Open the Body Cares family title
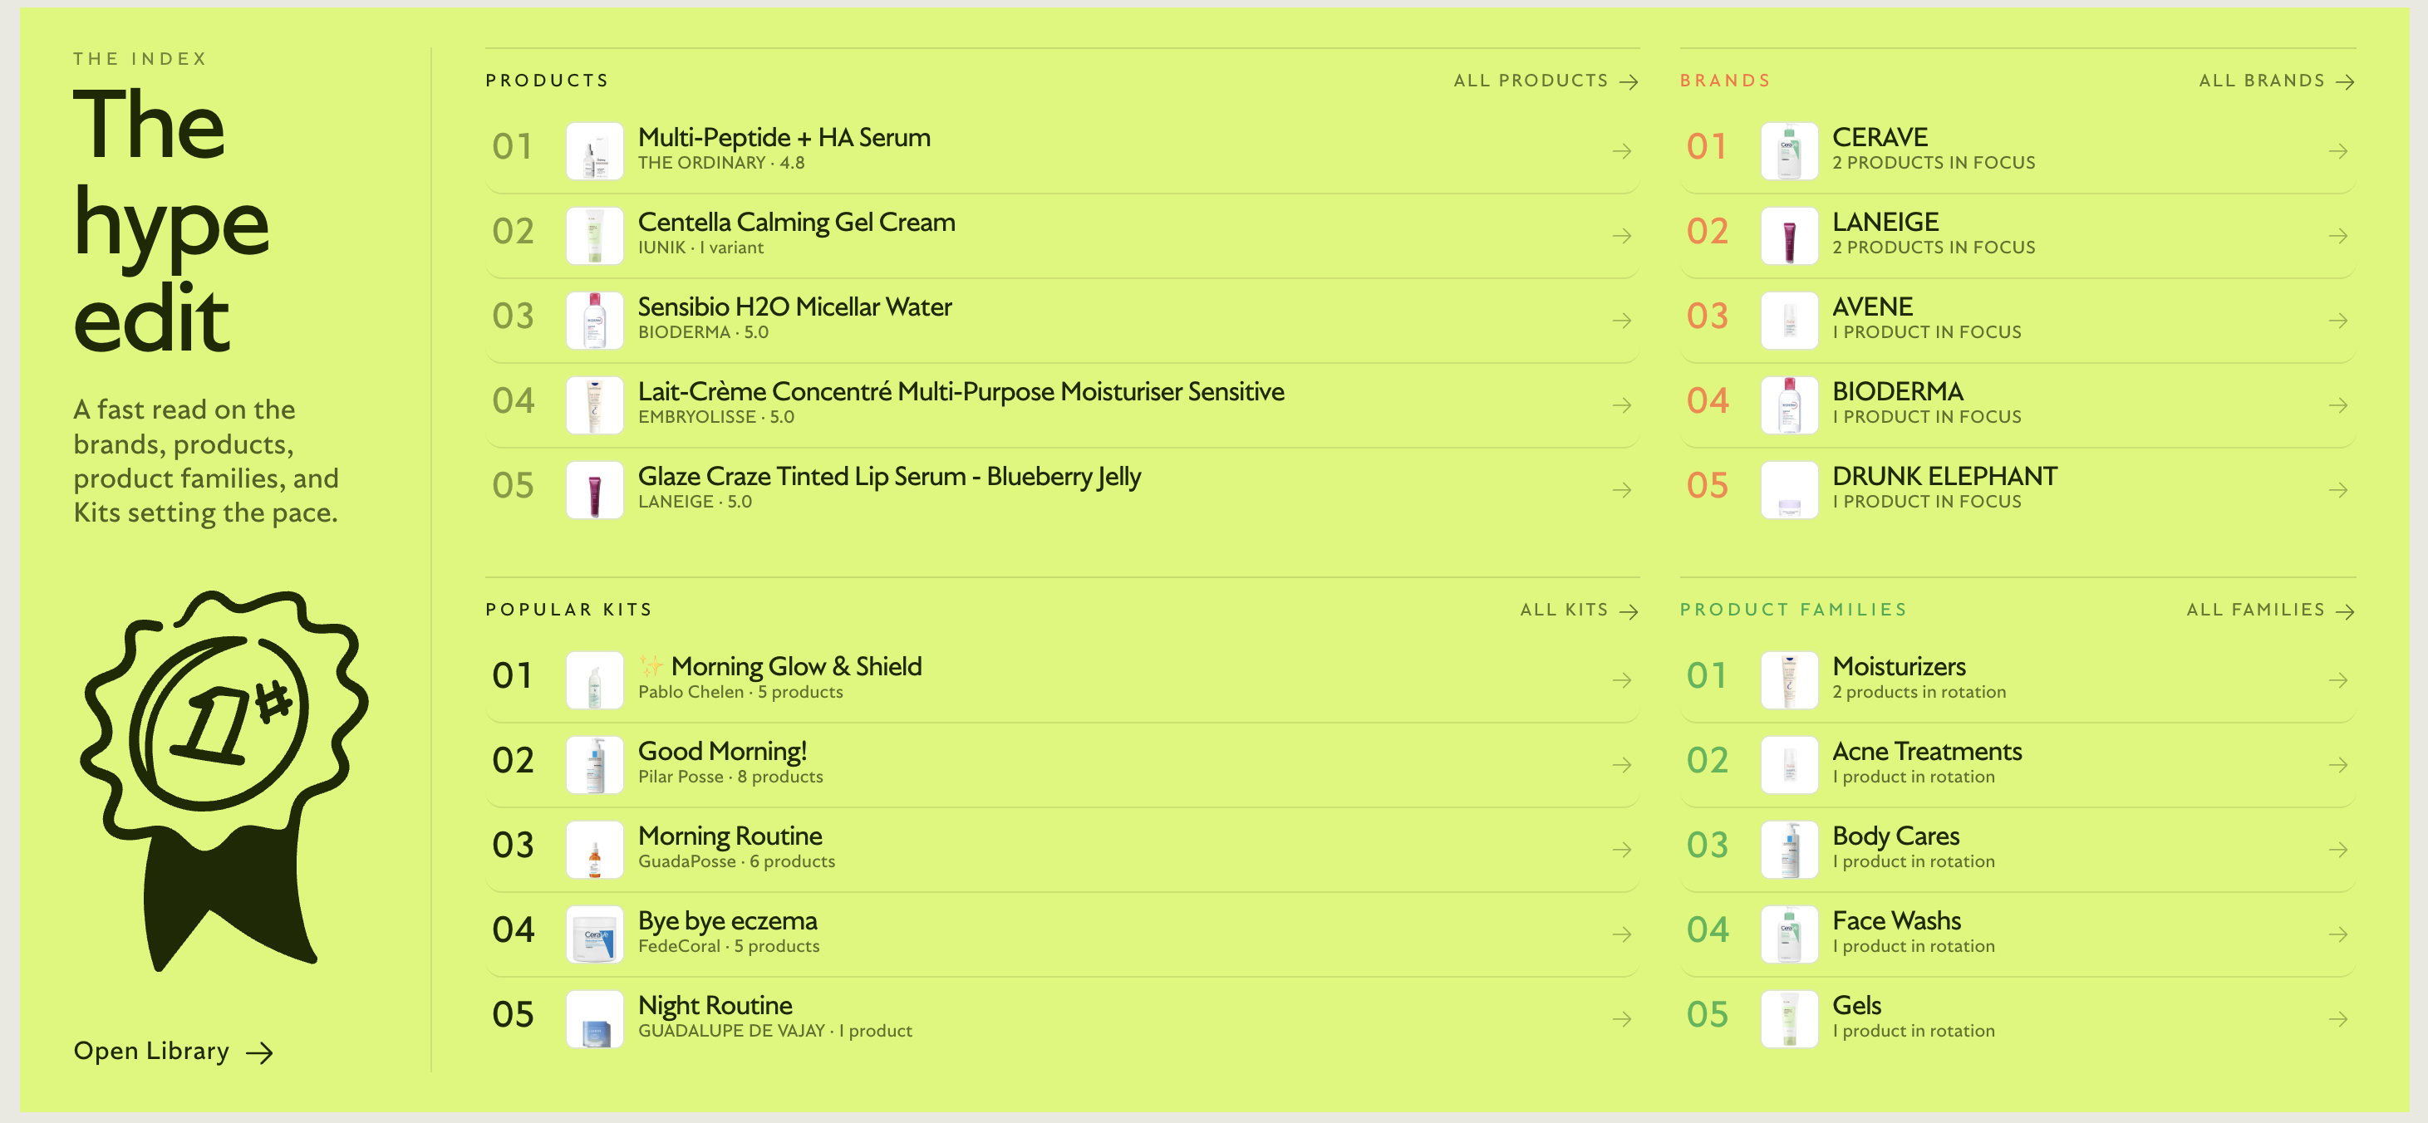This screenshot has width=2428, height=1123. [x=1895, y=836]
